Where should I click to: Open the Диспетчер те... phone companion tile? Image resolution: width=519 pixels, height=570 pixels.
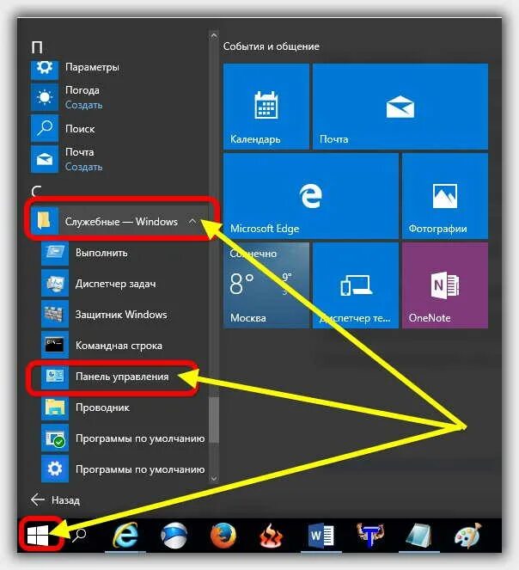(356, 285)
